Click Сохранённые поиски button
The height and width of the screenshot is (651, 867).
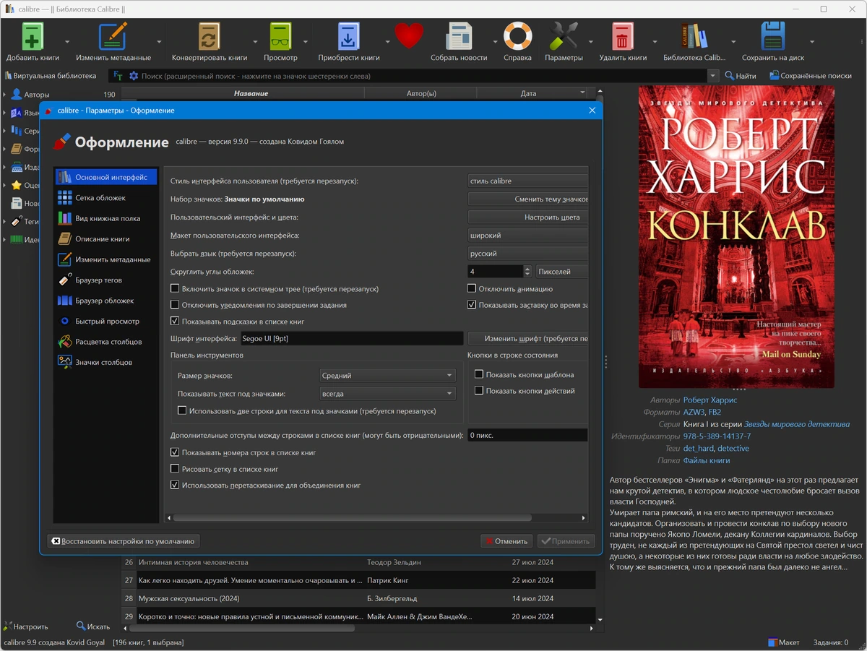point(810,76)
